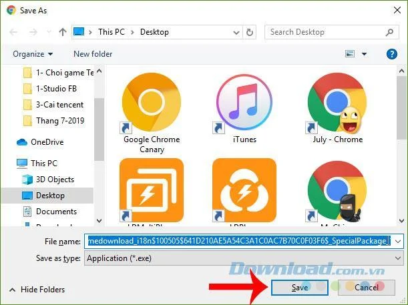Refresh the Desktop folder view
The image size is (408, 305).
(250, 33)
